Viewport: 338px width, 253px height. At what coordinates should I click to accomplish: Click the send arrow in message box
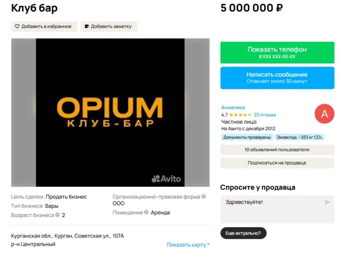pos(327,202)
